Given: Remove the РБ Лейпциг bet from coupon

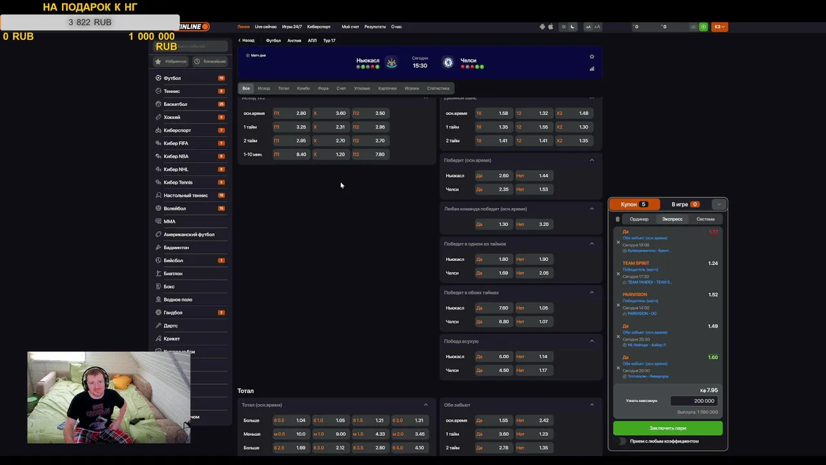Looking at the screenshot, I should (x=618, y=336).
